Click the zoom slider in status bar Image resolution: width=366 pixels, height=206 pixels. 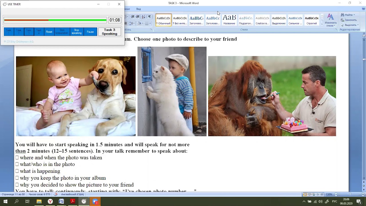coord(350,195)
